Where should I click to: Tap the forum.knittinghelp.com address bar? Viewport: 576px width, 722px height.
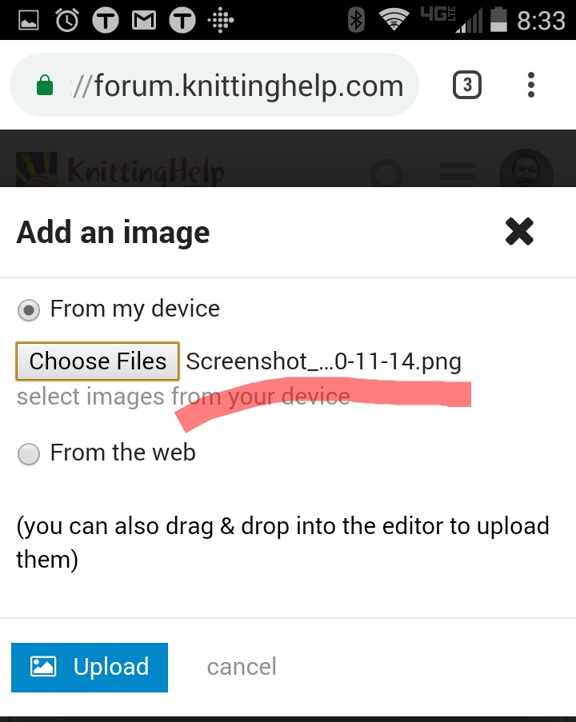click(x=214, y=85)
